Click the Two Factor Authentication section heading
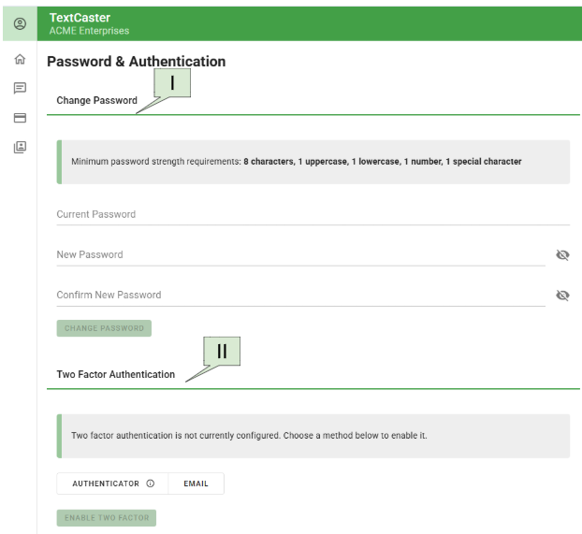582x534 pixels. click(x=116, y=374)
